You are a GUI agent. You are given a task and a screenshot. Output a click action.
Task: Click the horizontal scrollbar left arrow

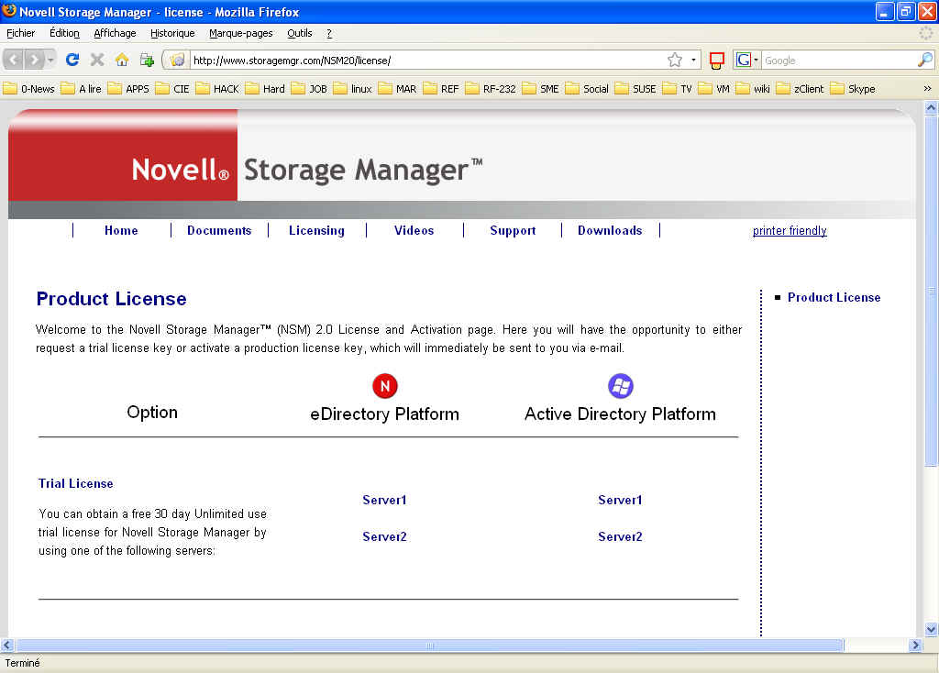coord(6,645)
